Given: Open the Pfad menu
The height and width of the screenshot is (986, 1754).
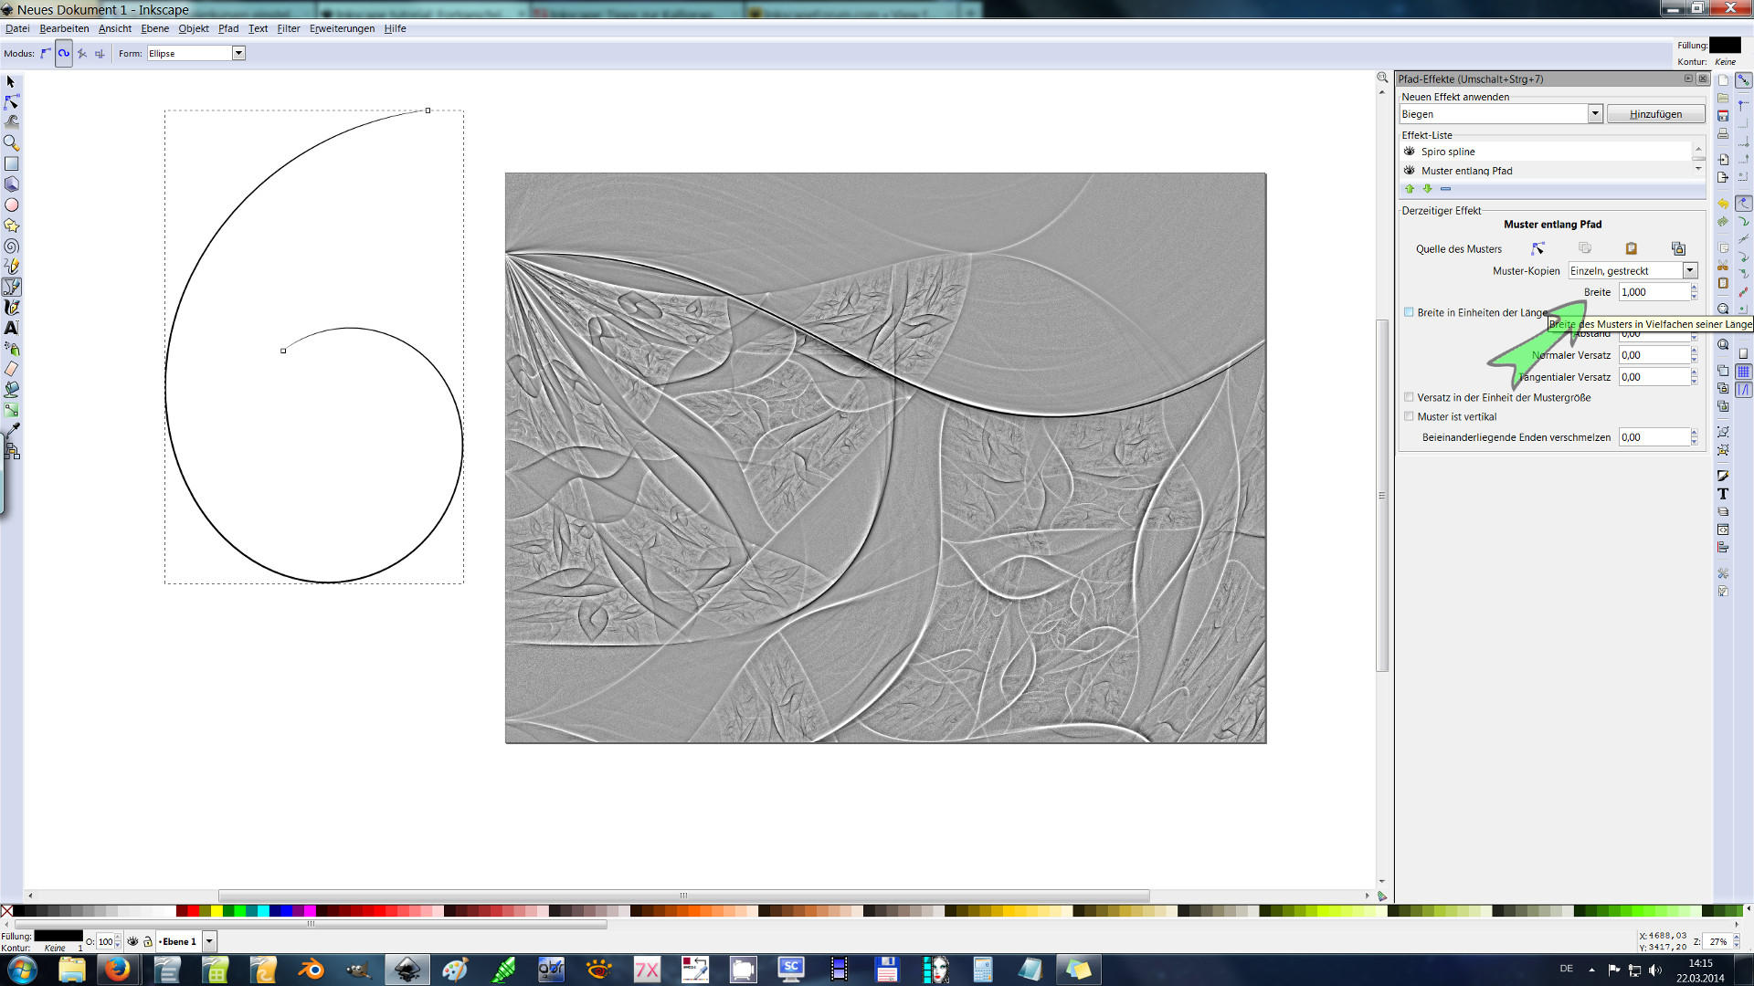Looking at the screenshot, I should click(x=227, y=28).
